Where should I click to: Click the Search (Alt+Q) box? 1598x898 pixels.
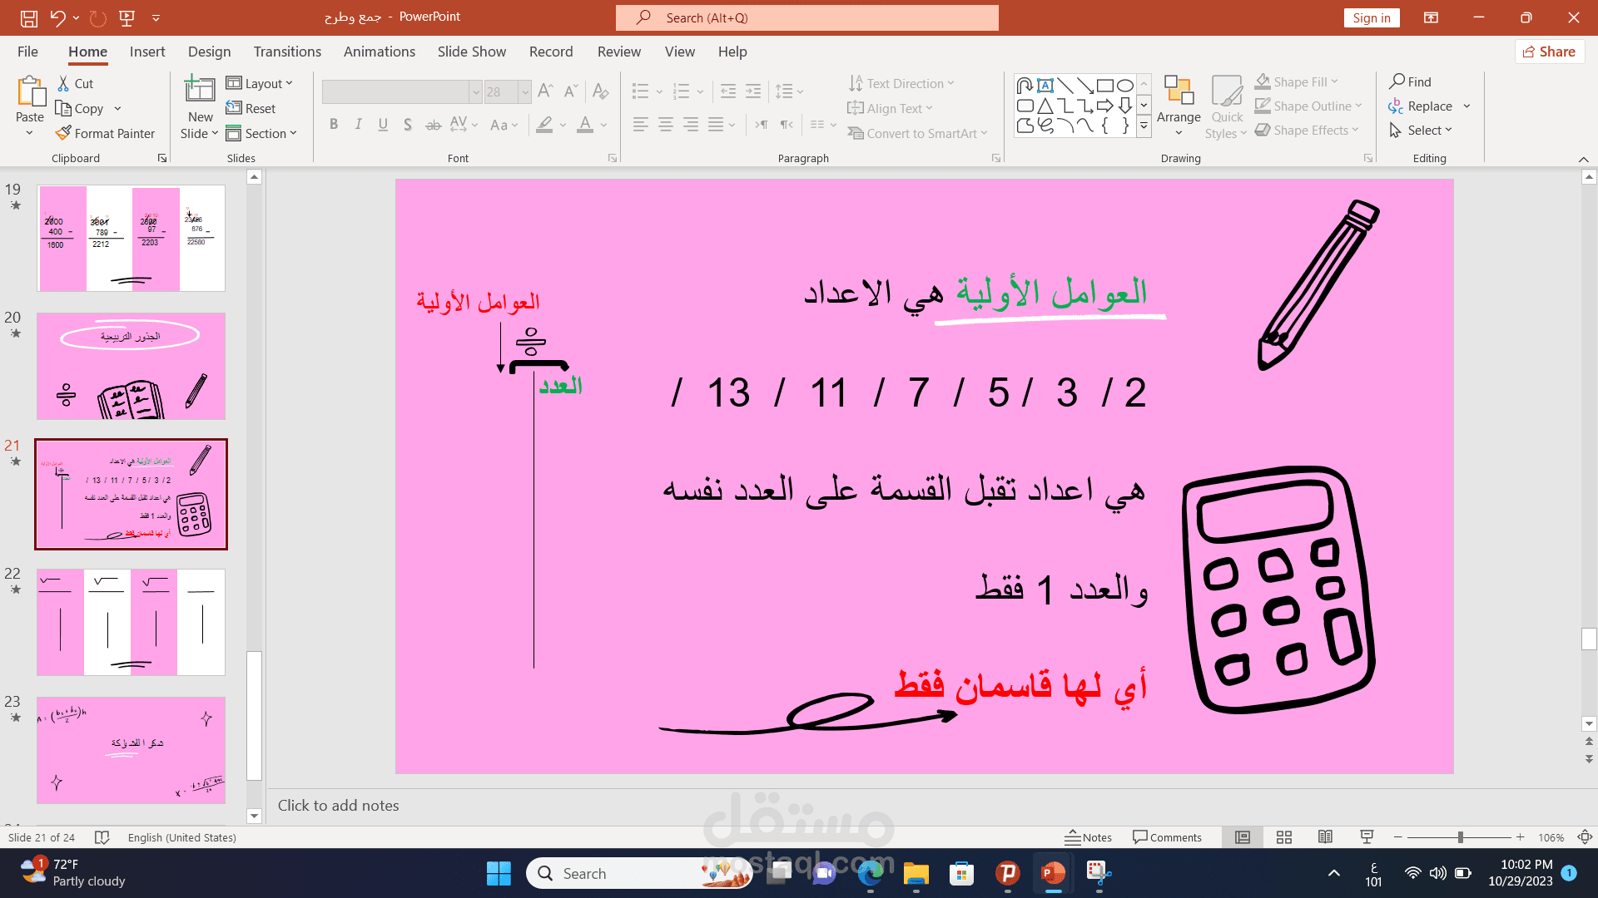[806, 17]
